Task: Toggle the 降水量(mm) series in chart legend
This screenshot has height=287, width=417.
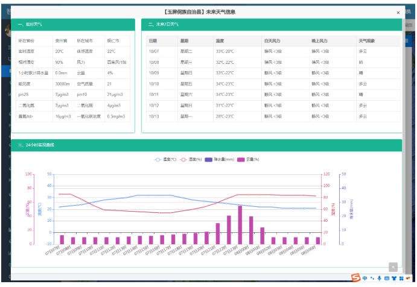Action: coord(220,159)
